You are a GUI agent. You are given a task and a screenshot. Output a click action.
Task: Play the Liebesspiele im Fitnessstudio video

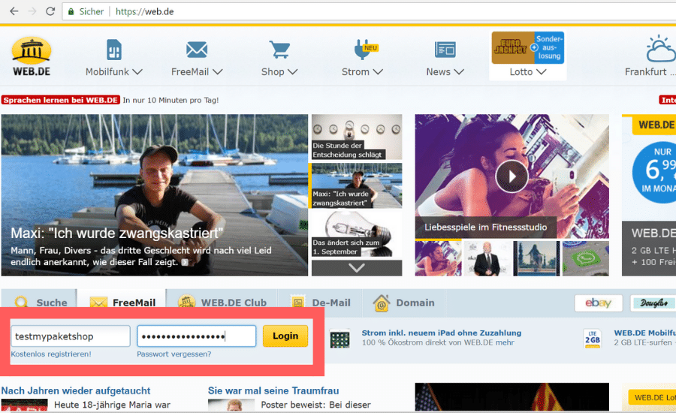(512, 176)
